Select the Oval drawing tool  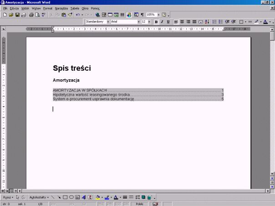[x=71, y=197]
